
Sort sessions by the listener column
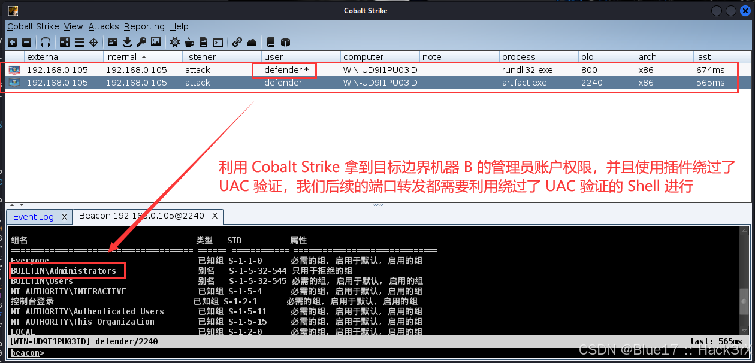pos(221,57)
